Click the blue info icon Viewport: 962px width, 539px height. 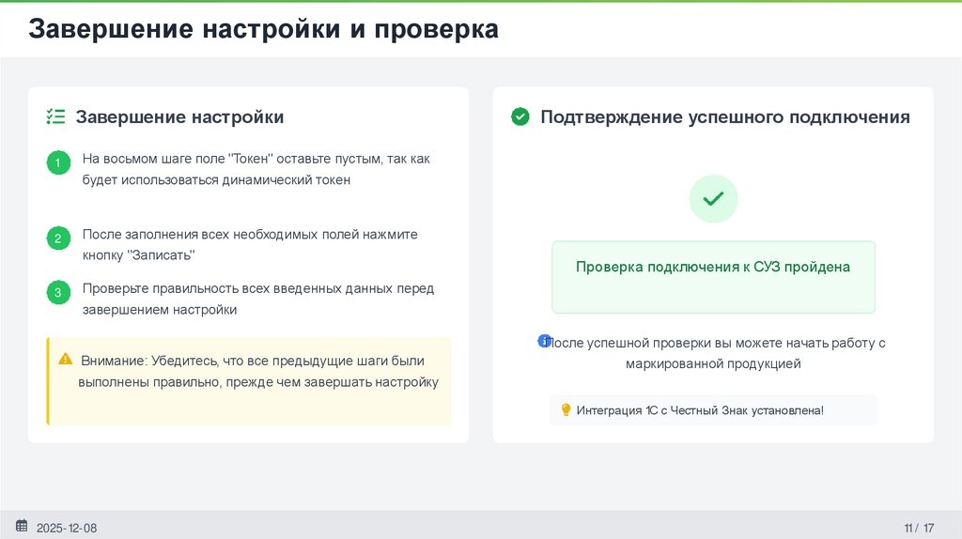click(x=543, y=341)
